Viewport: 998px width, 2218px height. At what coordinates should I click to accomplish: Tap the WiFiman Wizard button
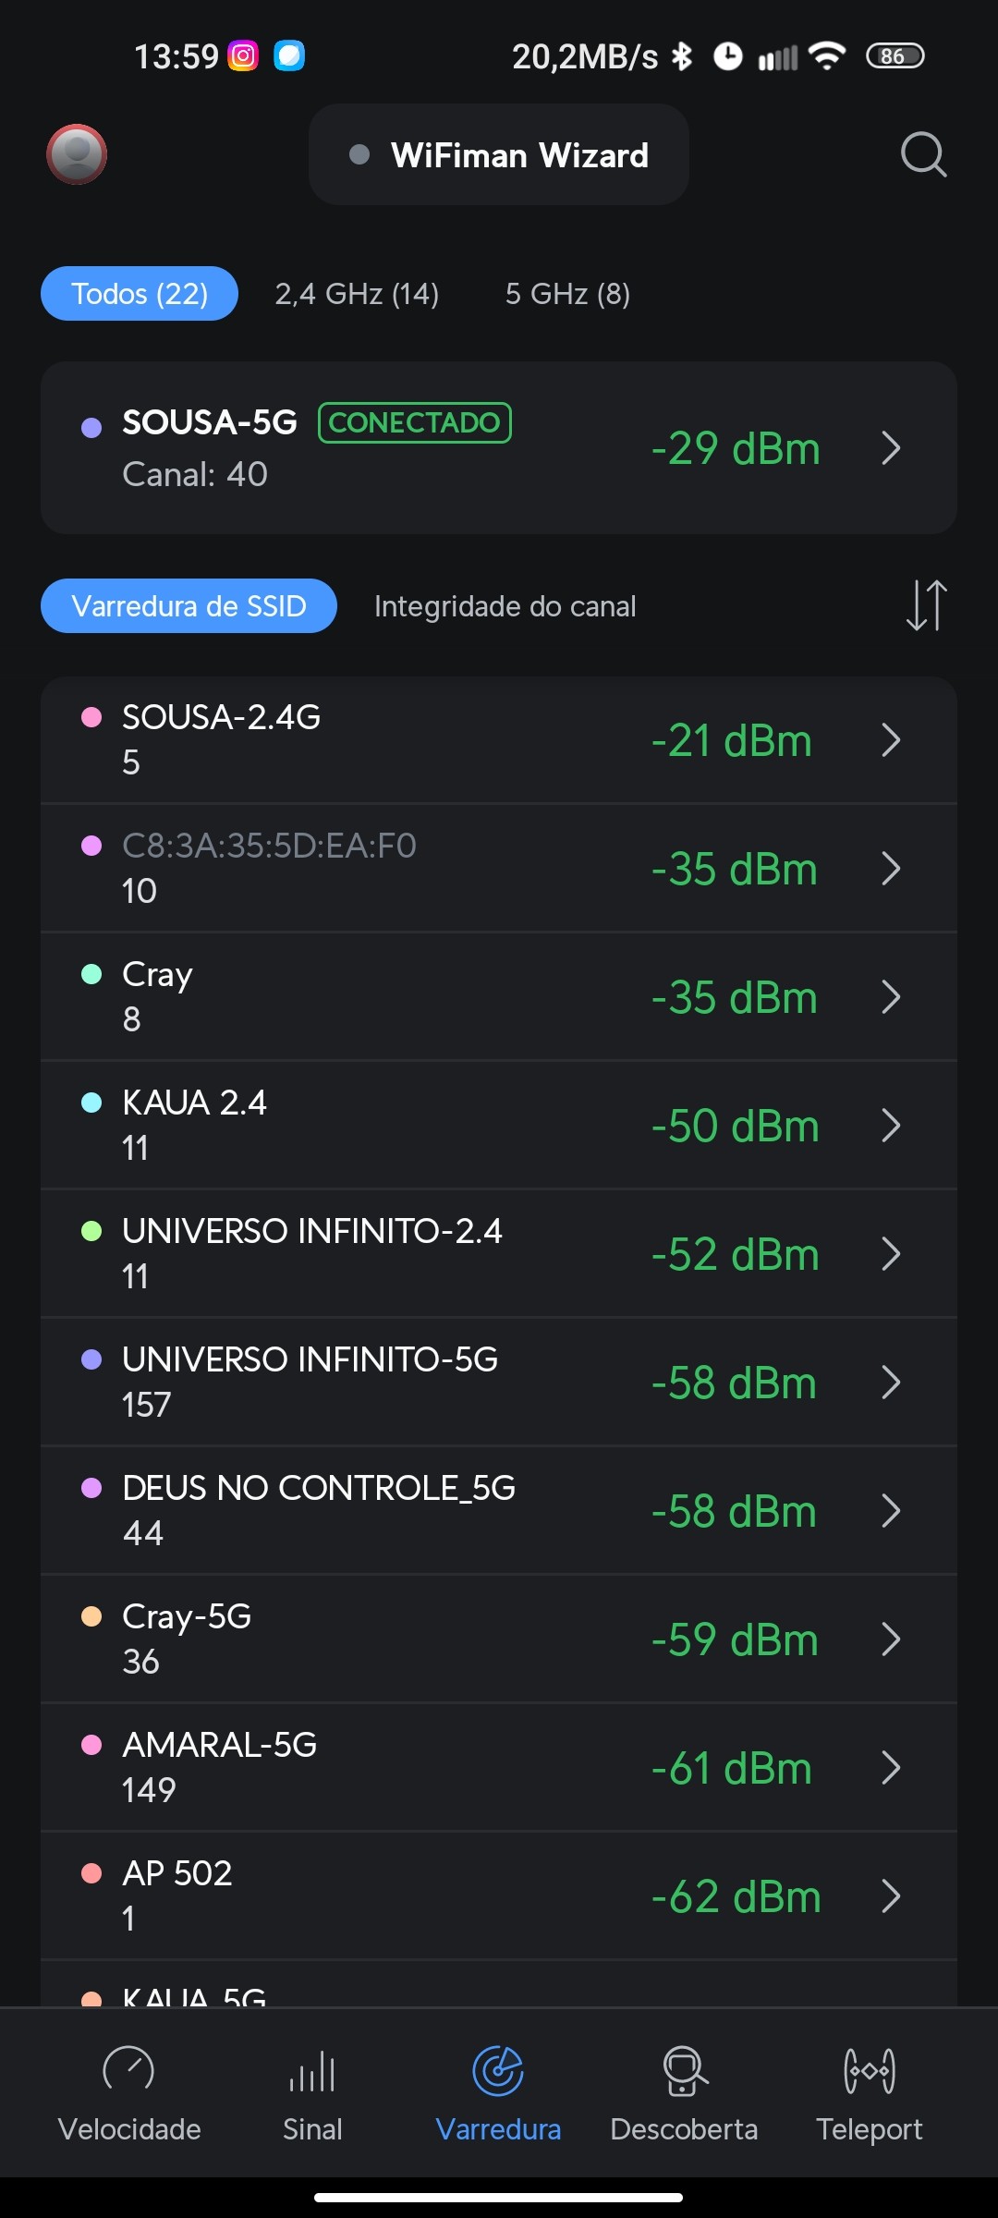[499, 155]
